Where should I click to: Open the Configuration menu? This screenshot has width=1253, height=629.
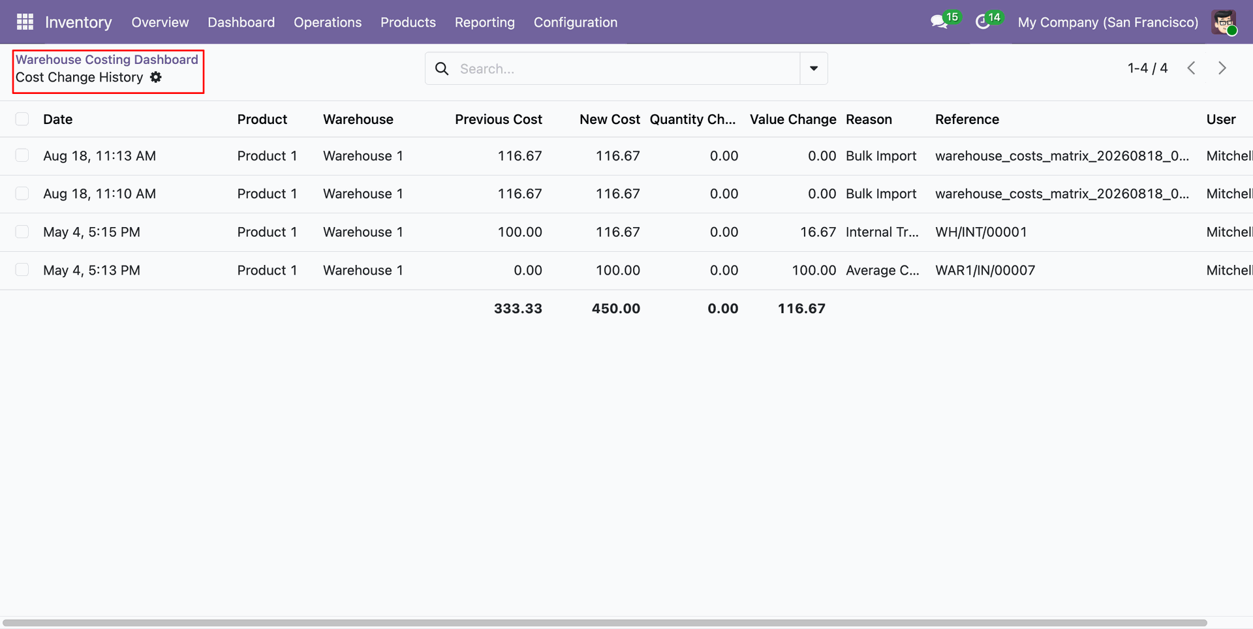576,22
